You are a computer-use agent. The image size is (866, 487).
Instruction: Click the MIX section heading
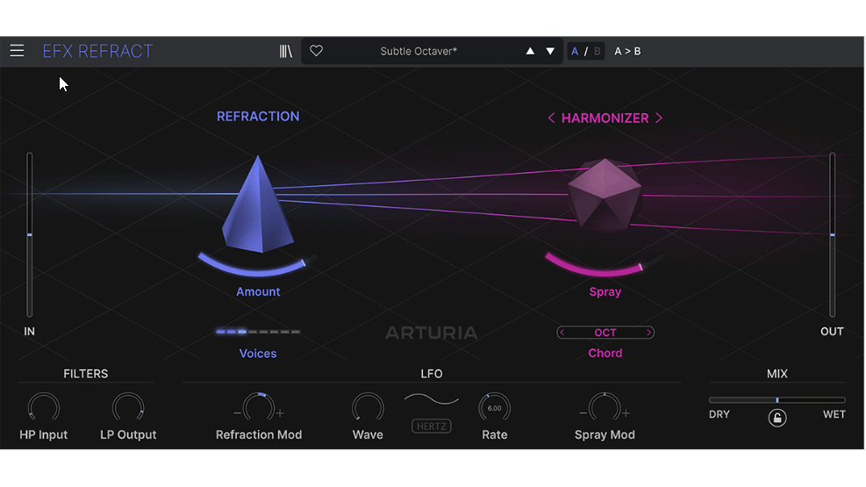pos(777,374)
